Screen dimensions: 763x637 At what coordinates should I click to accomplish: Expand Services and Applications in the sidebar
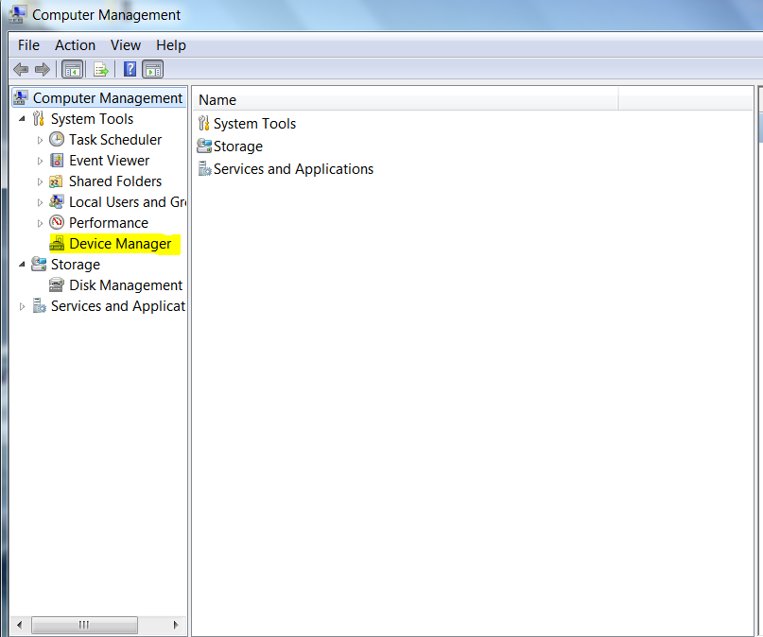pyautogui.click(x=23, y=305)
